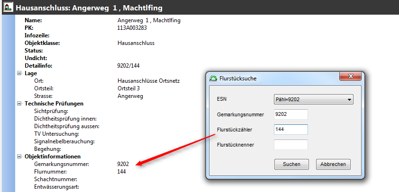The width and height of the screenshot is (399, 192).
Task: Collapse the Objektinformationen section
Action: pyautogui.click(x=19, y=157)
